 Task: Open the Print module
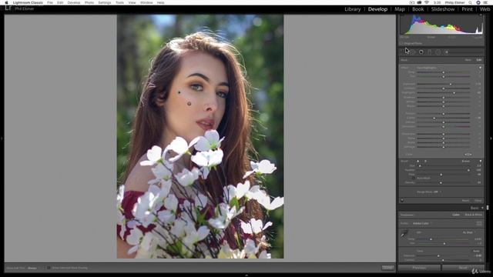click(x=467, y=9)
